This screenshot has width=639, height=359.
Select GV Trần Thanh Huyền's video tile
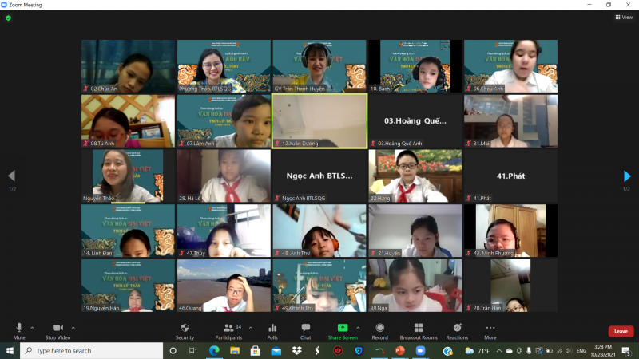tap(319, 66)
